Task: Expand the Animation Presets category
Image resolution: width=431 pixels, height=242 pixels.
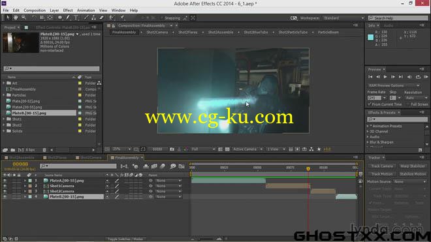Action: coord(368,126)
